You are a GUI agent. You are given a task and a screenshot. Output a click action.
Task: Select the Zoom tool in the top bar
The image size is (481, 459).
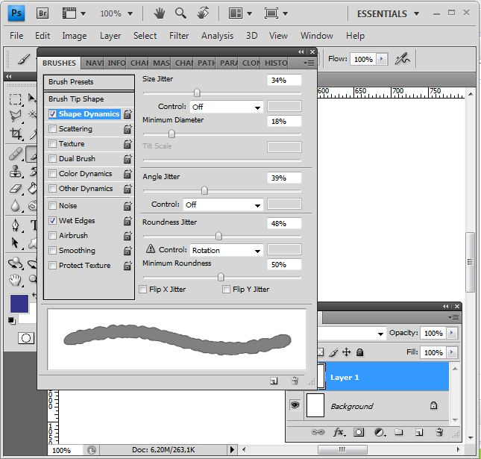[x=180, y=13]
